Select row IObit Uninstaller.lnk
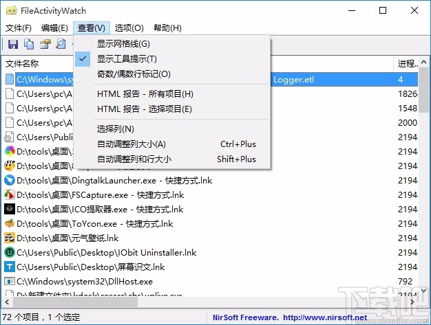This screenshot has height=325, width=431. (107, 253)
